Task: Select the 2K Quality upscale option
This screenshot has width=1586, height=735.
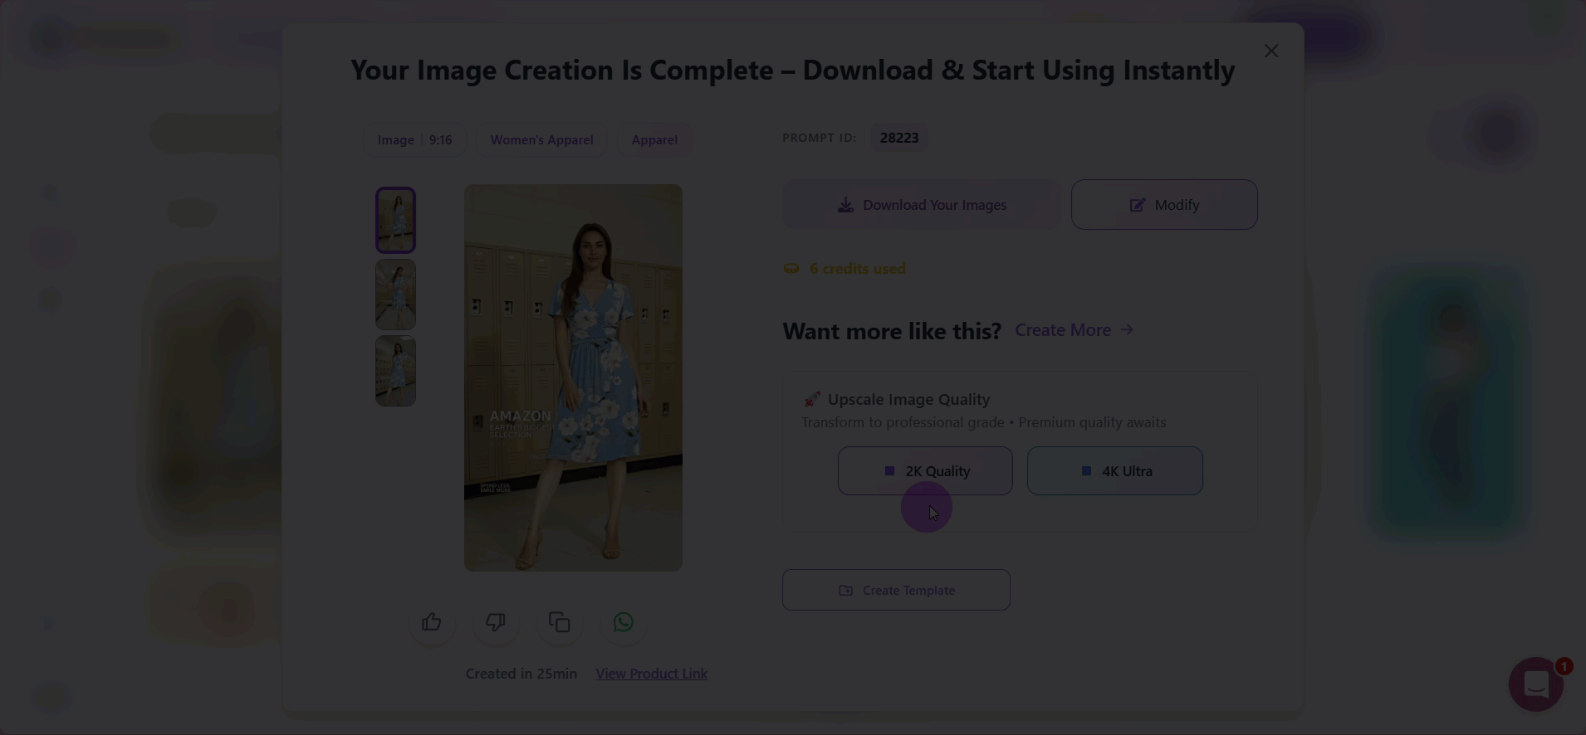Action: (x=925, y=471)
